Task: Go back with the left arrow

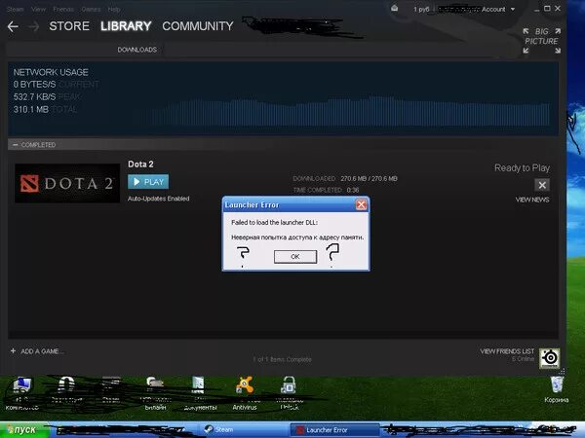Action: click(13, 26)
